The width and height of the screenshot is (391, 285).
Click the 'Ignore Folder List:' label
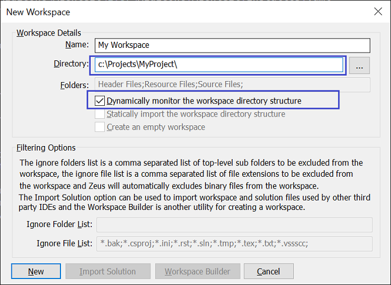pyautogui.click(x=60, y=224)
